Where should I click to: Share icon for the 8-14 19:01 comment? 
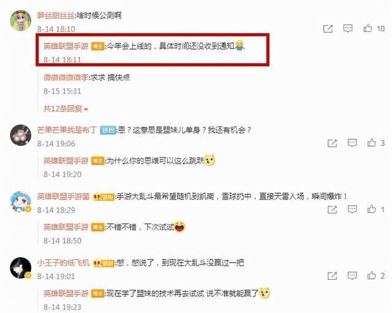click(x=332, y=276)
